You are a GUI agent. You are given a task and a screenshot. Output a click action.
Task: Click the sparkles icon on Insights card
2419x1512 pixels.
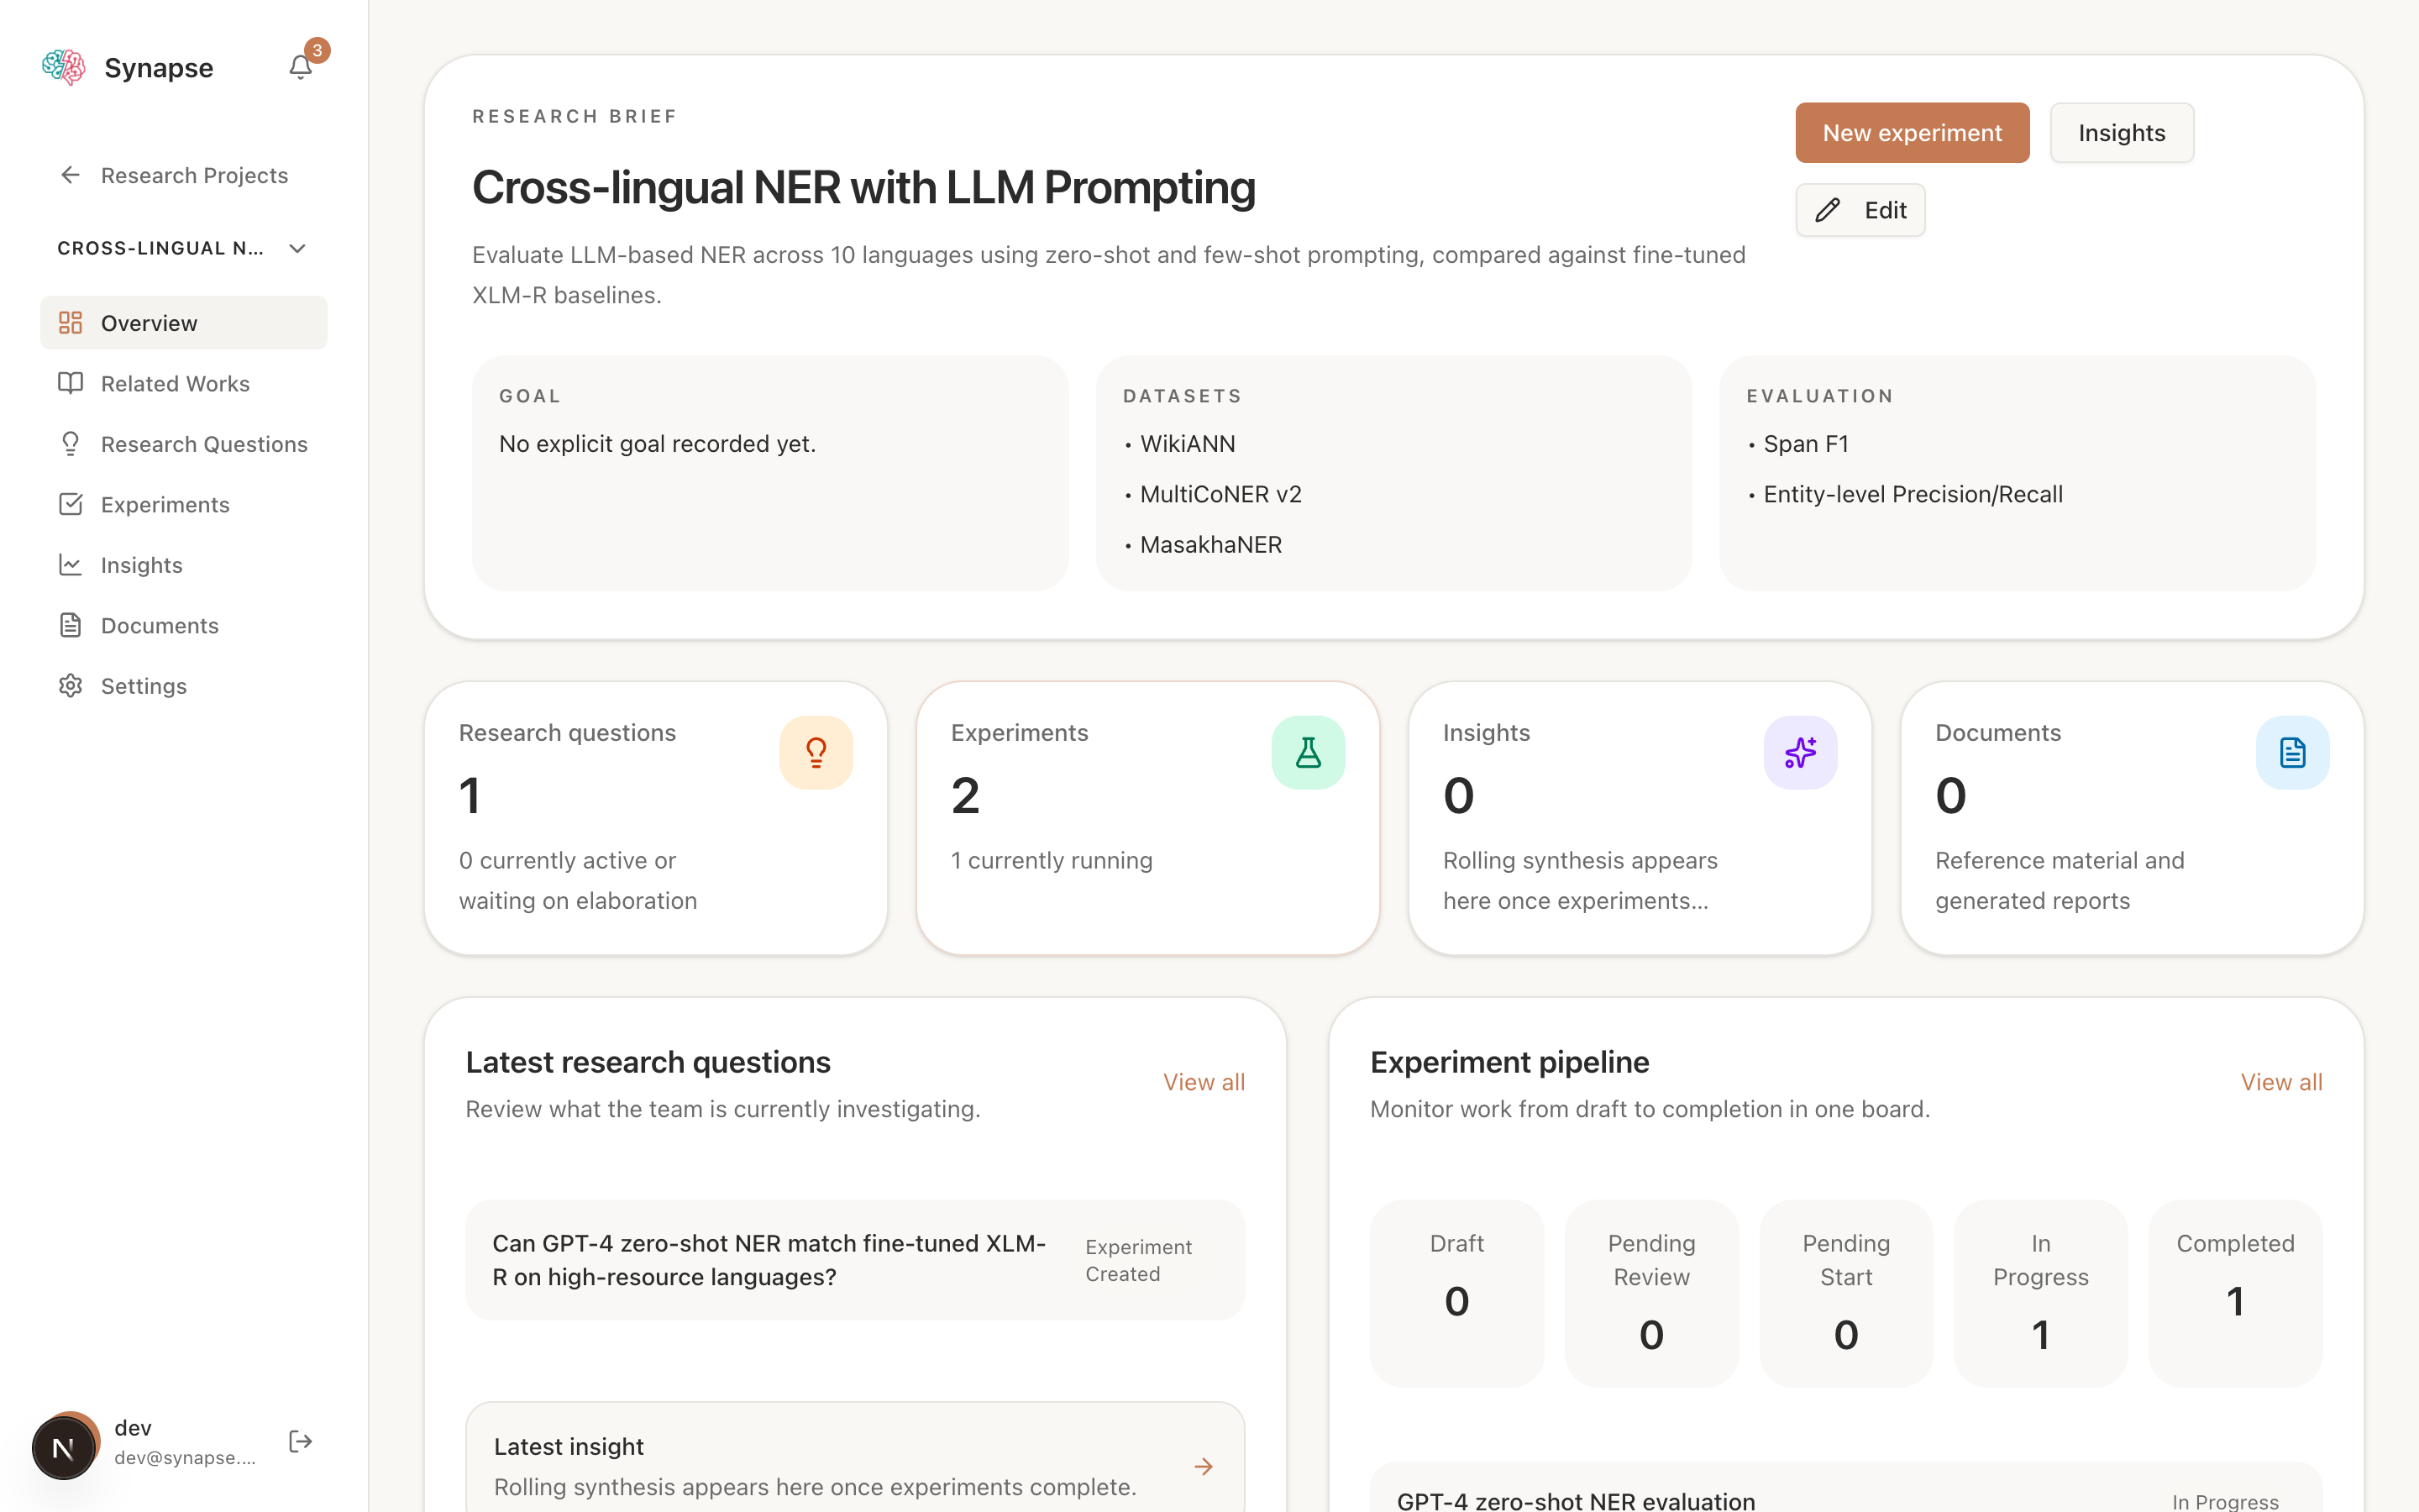pos(1800,753)
